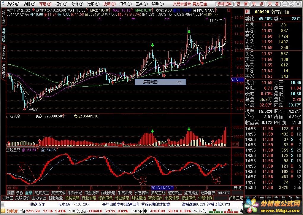The image size is (303, 215).
Task: Select the 笑笑短线 indicator tab
Action: 158,193
